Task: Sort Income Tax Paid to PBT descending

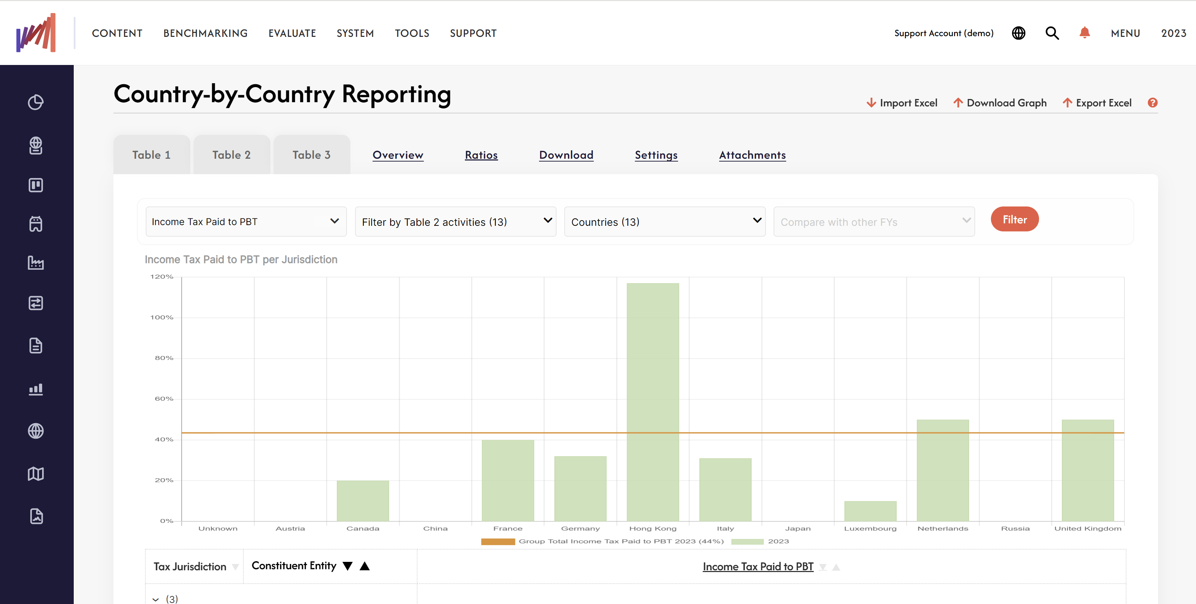Action: click(823, 567)
